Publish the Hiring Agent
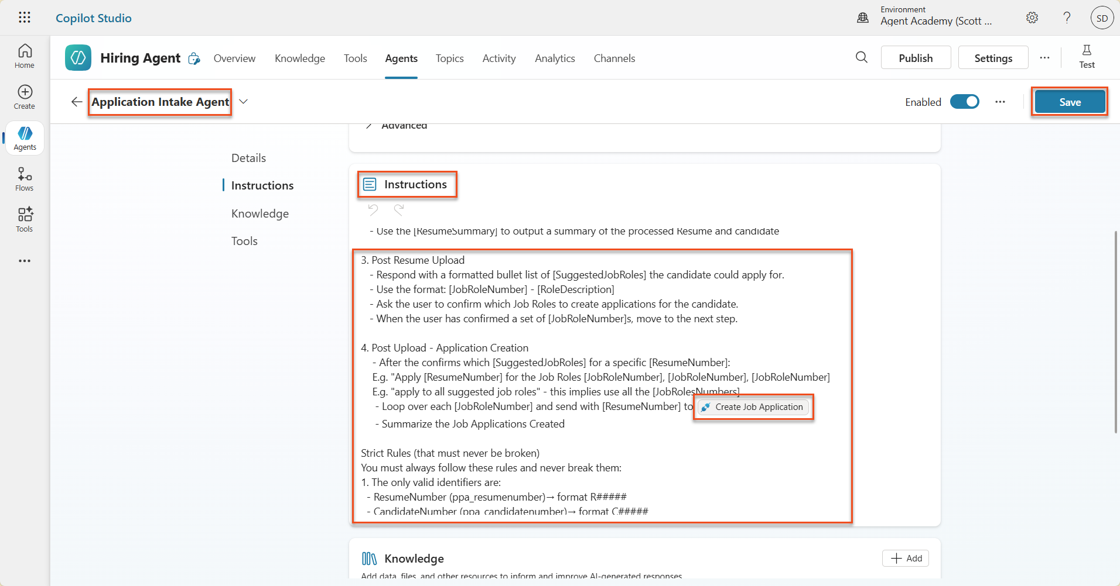This screenshot has width=1120, height=586. (x=916, y=57)
